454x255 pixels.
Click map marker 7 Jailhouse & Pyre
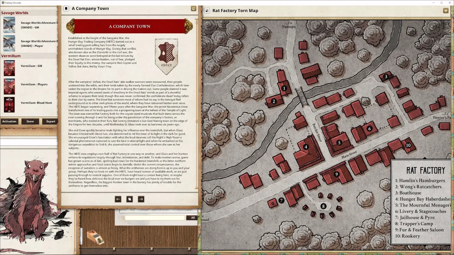click(x=281, y=200)
